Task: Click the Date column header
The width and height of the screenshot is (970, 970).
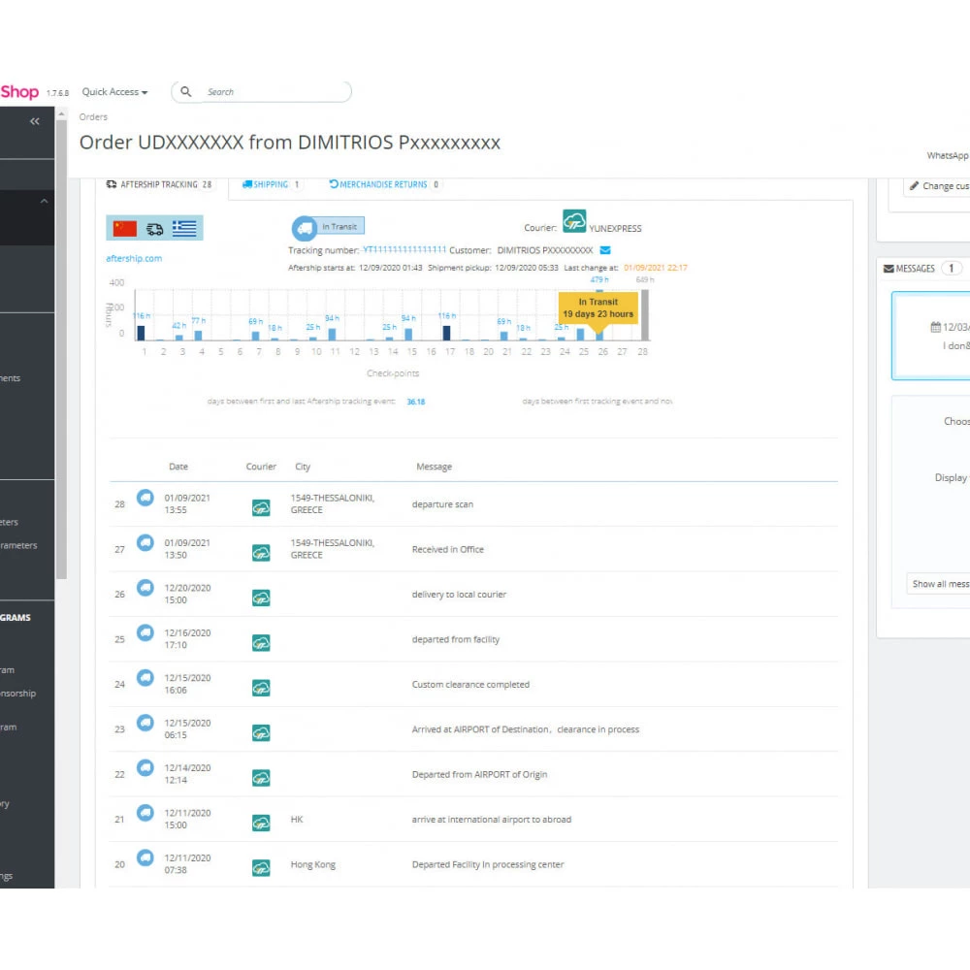Action: pos(178,467)
